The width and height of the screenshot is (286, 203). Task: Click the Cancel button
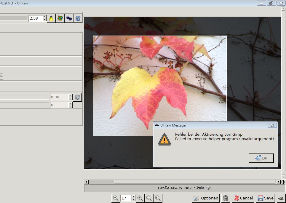[x=243, y=198]
